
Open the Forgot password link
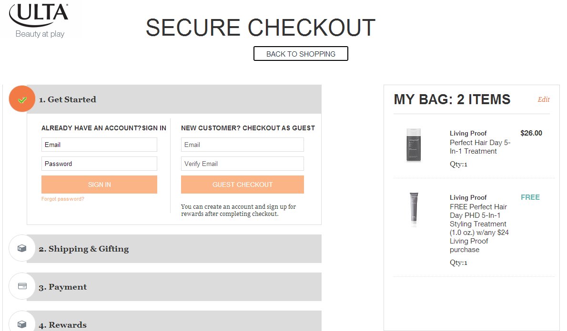pos(62,199)
